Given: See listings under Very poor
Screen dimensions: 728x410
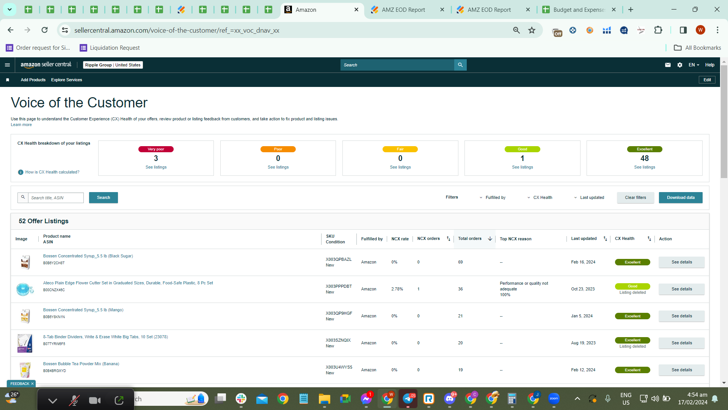Looking at the screenshot, I should point(156,167).
